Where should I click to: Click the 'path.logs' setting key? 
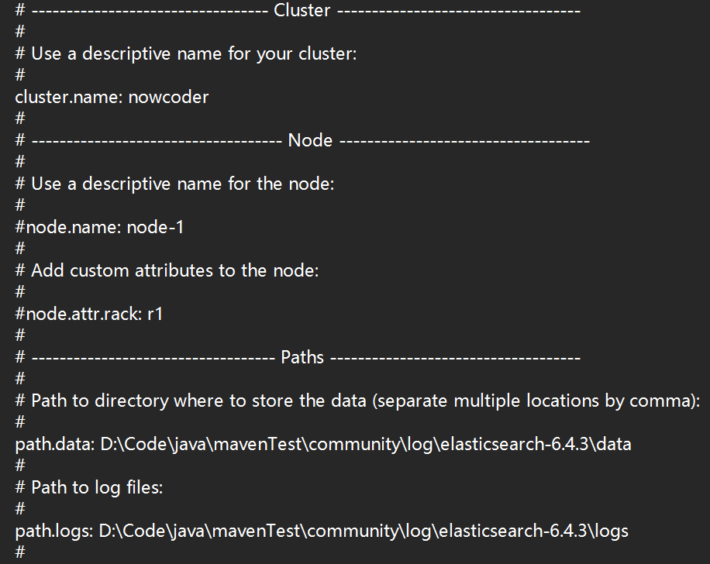click(x=53, y=531)
